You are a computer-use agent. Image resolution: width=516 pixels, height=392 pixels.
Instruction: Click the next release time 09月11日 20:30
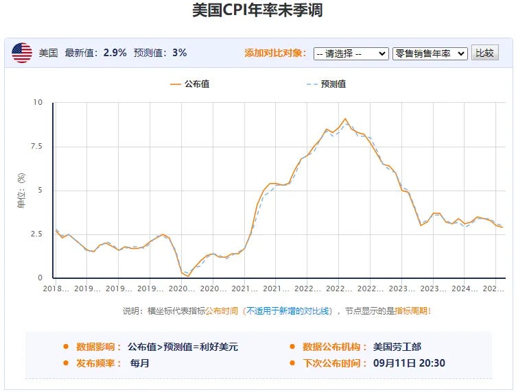click(x=409, y=363)
